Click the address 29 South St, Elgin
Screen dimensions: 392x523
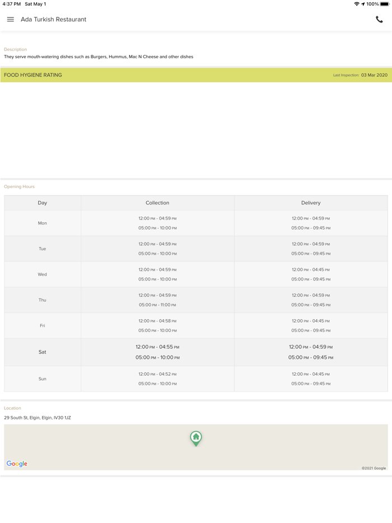[38, 418]
